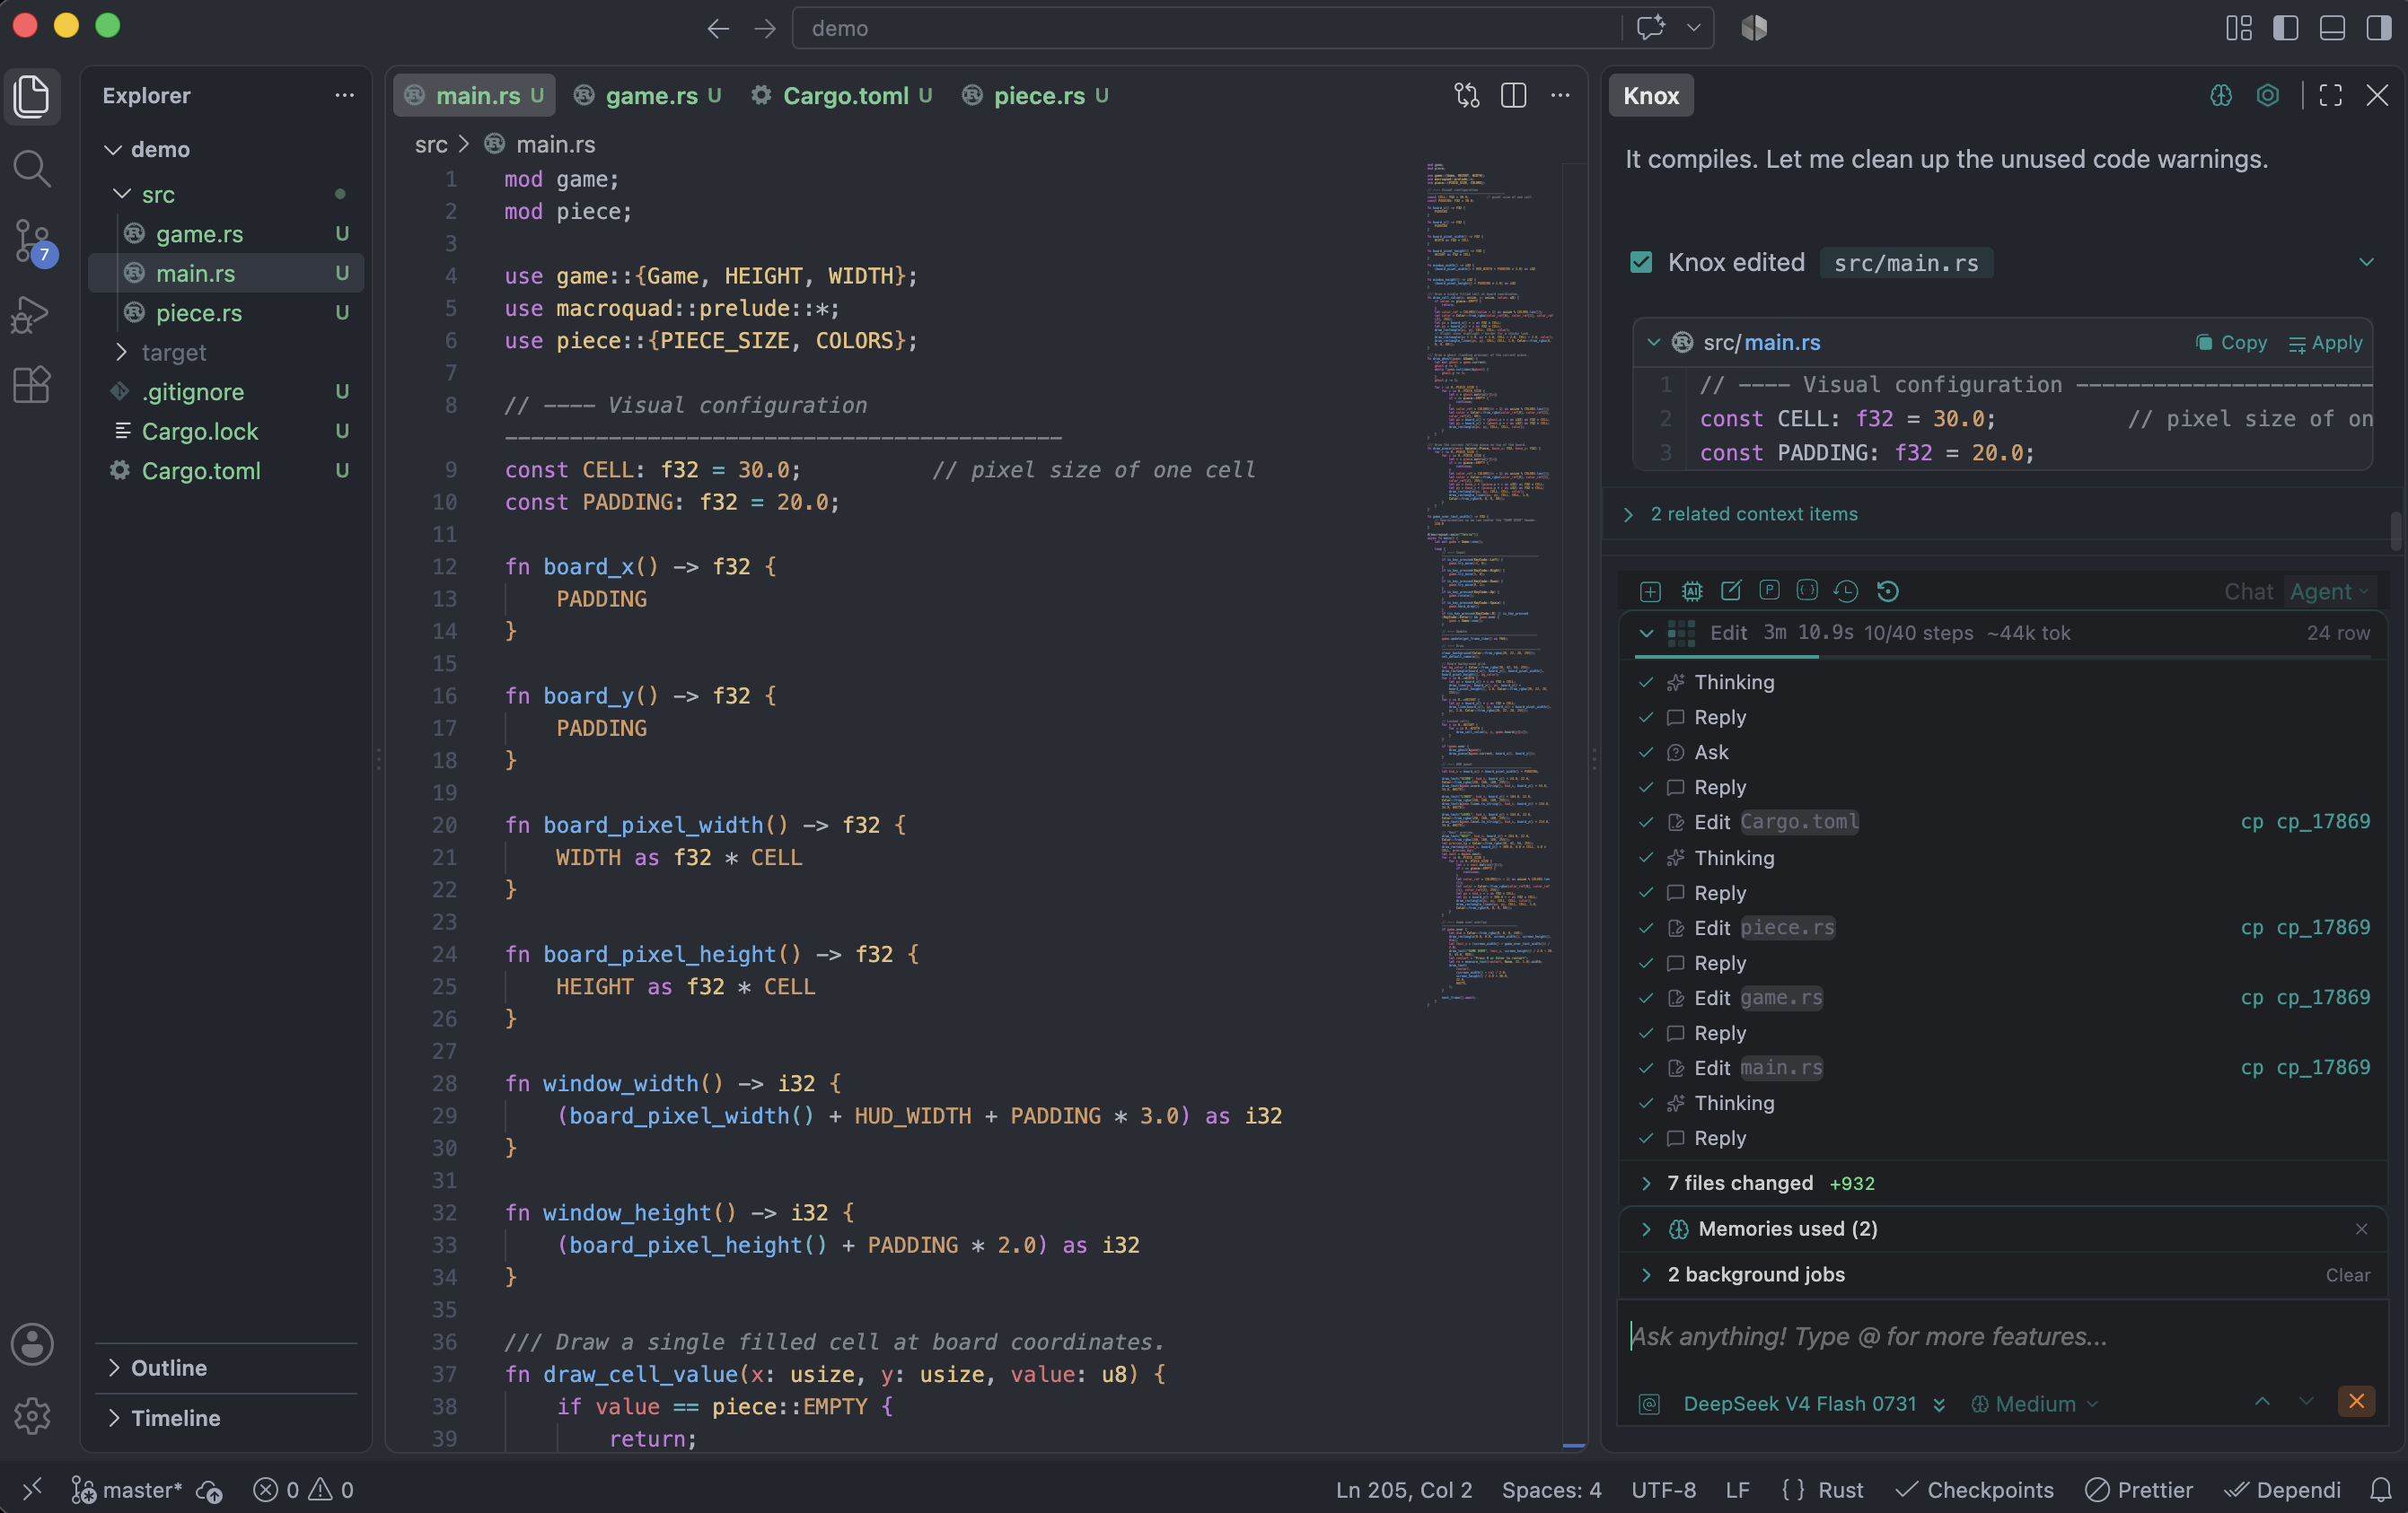Open compare changes icon in editor toolbar

[1466, 95]
